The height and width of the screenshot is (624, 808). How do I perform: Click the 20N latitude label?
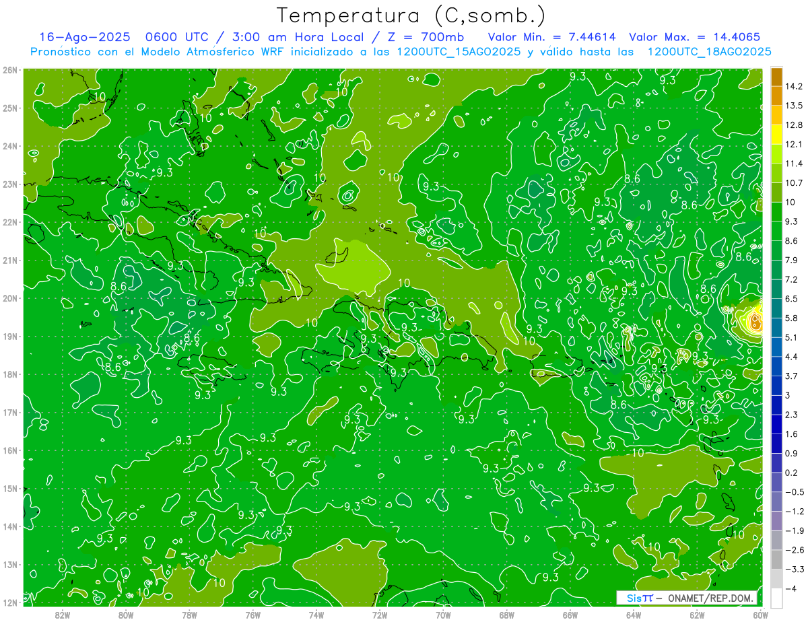point(10,298)
